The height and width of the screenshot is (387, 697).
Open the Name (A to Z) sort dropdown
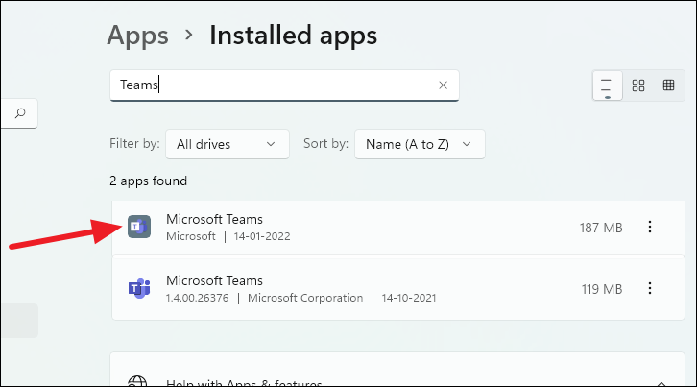[420, 144]
